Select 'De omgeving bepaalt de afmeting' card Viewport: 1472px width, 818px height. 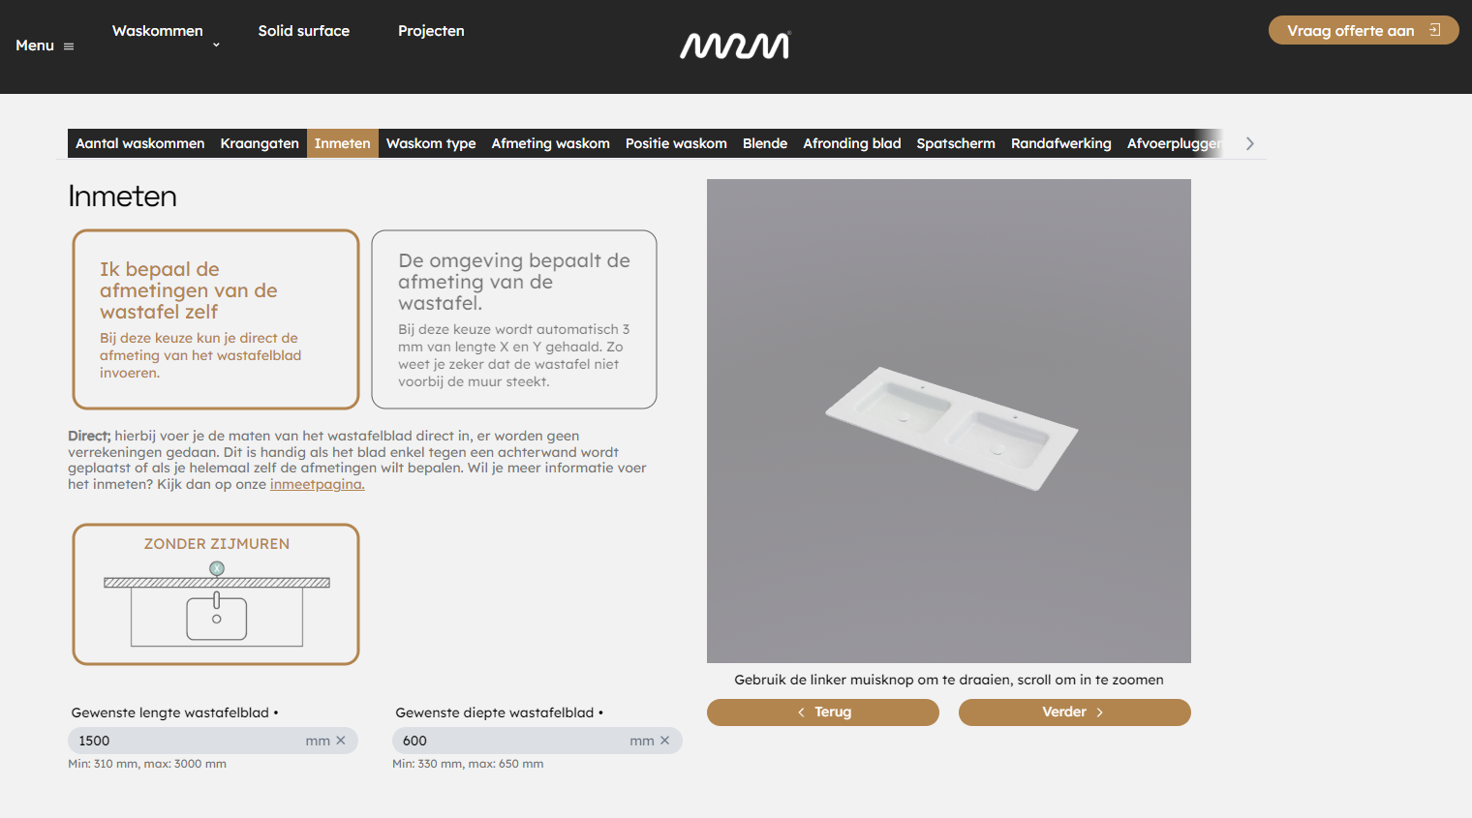pos(513,318)
